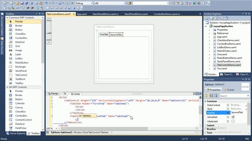Start debugging with the green play icon
The width and height of the screenshot is (252, 141).
pyautogui.click(x=72, y=3)
